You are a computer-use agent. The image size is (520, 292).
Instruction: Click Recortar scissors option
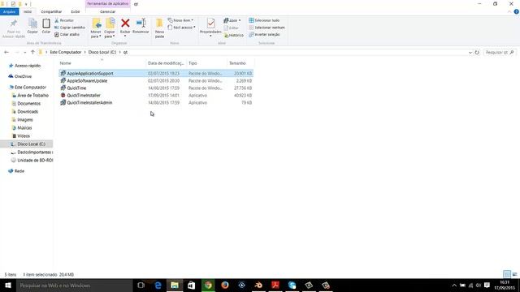click(64, 20)
